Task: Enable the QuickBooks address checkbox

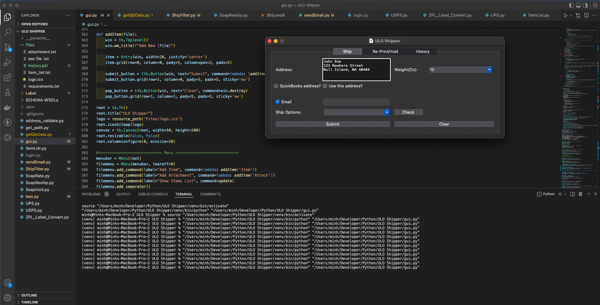Action: click(276, 86)
